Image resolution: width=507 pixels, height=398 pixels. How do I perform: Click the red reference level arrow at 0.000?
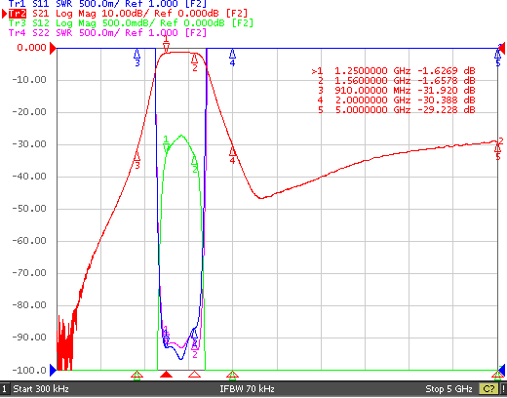pos(53,49)
